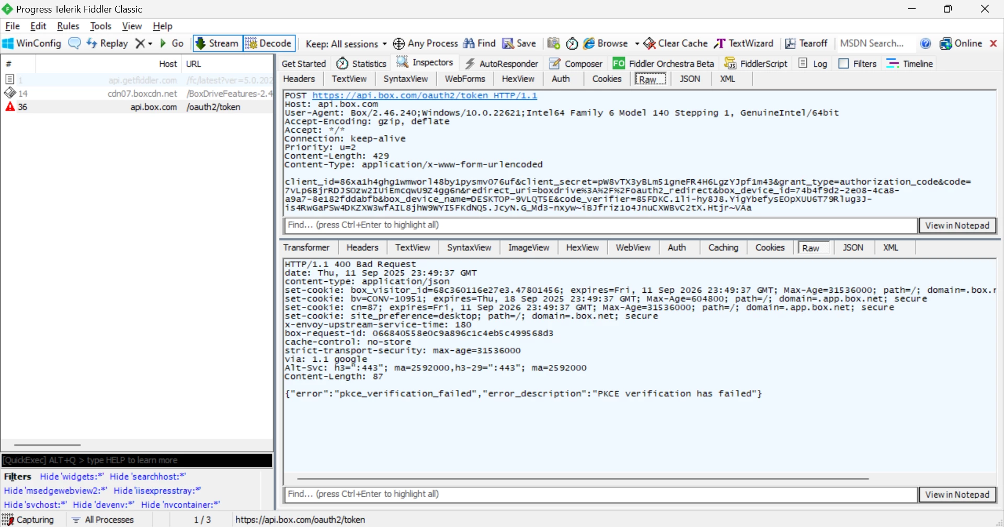Open the Help menu
The image size is (1004, 527).
click(162, 26)
